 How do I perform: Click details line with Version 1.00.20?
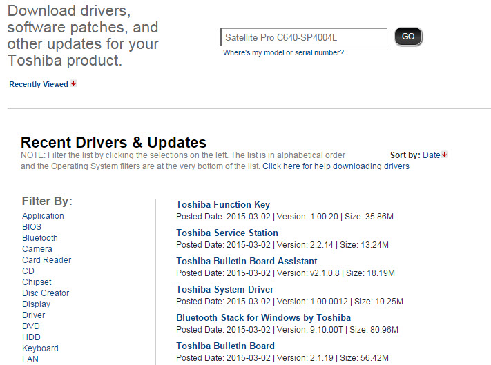285,217
